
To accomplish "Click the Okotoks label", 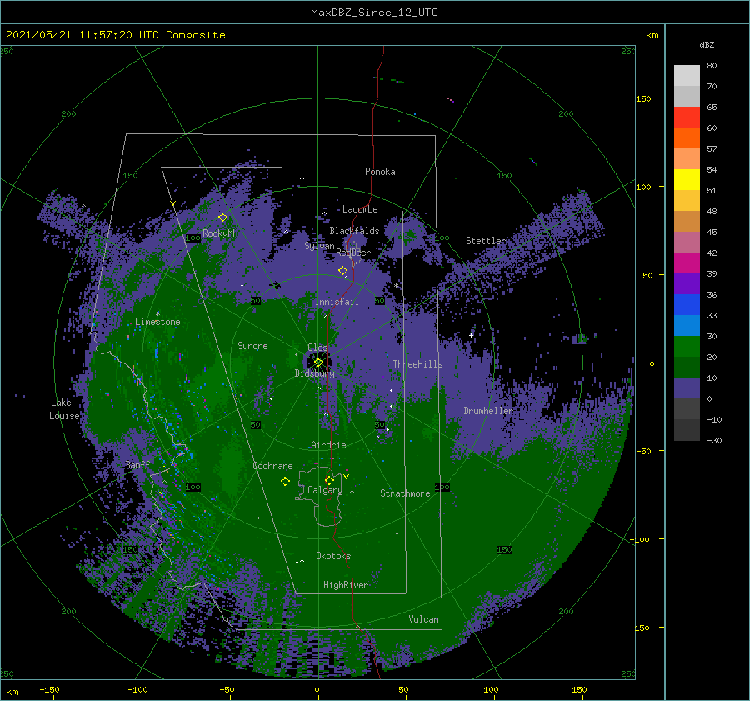I will [x=333, y=556].
